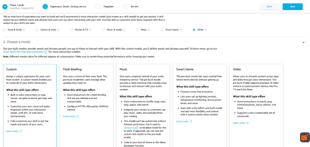Choose the Flash Briefing model card
Viewport: 310px width, 147px height.
coord(87,105)
